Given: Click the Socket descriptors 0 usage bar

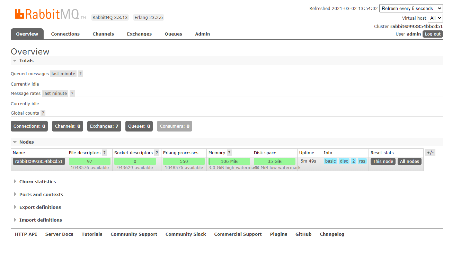Looking at the screenshot, I should pos(135,161).
